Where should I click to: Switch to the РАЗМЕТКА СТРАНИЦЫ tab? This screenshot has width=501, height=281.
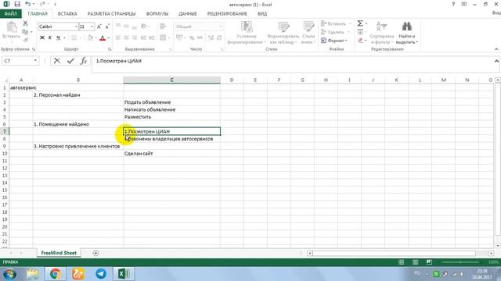[111, 14]
